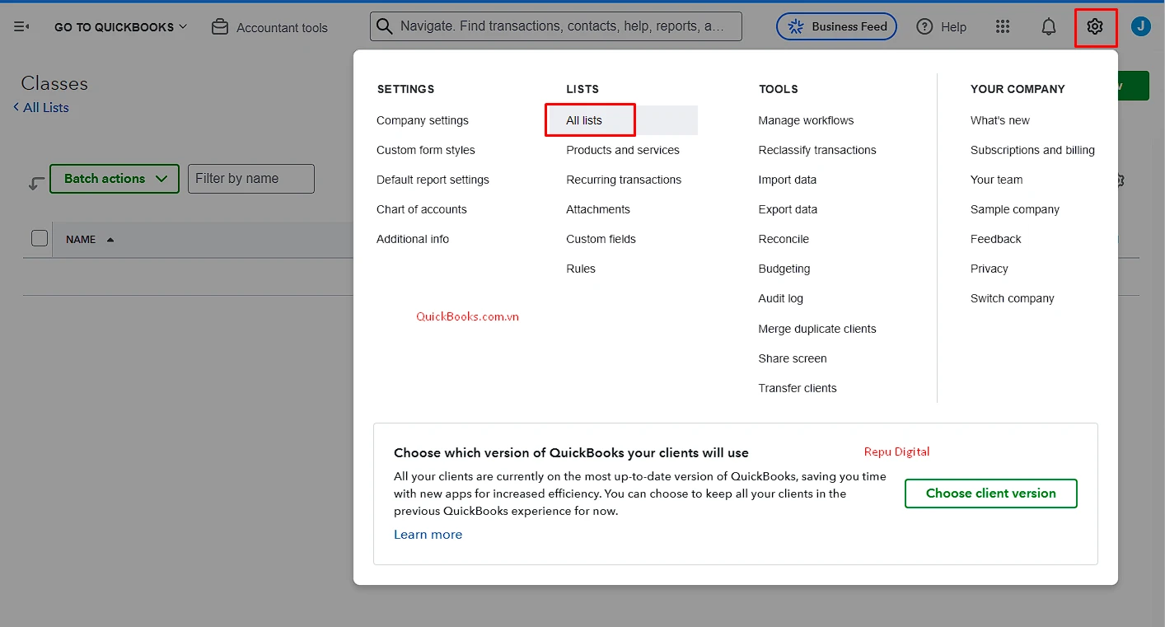Click the Business Feed sparkle icon

pyautogui.click(x=794, y=26)
